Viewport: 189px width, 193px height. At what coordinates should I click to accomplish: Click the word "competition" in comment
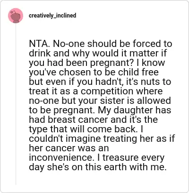click(107, 91)
